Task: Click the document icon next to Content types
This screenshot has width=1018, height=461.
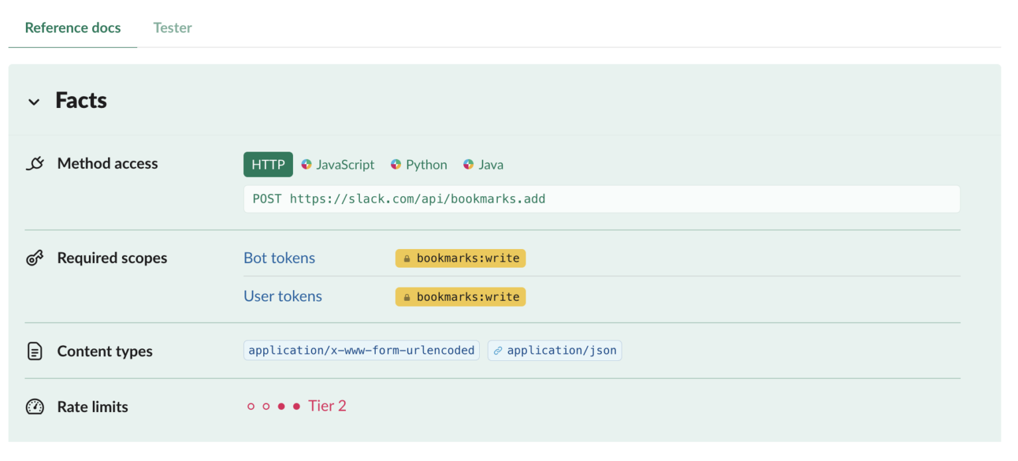Action: coord(34,351)
